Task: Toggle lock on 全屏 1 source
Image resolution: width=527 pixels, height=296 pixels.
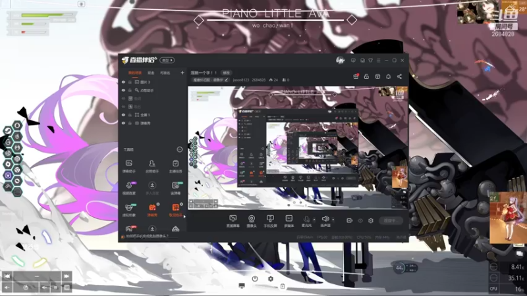Action: click(130, 114)
